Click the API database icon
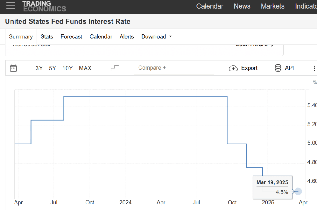317x210 pixels. point(278,68)
